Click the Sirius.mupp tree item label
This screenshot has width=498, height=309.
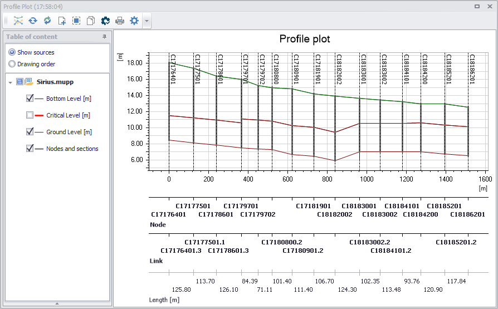click(x=55, y=82)
